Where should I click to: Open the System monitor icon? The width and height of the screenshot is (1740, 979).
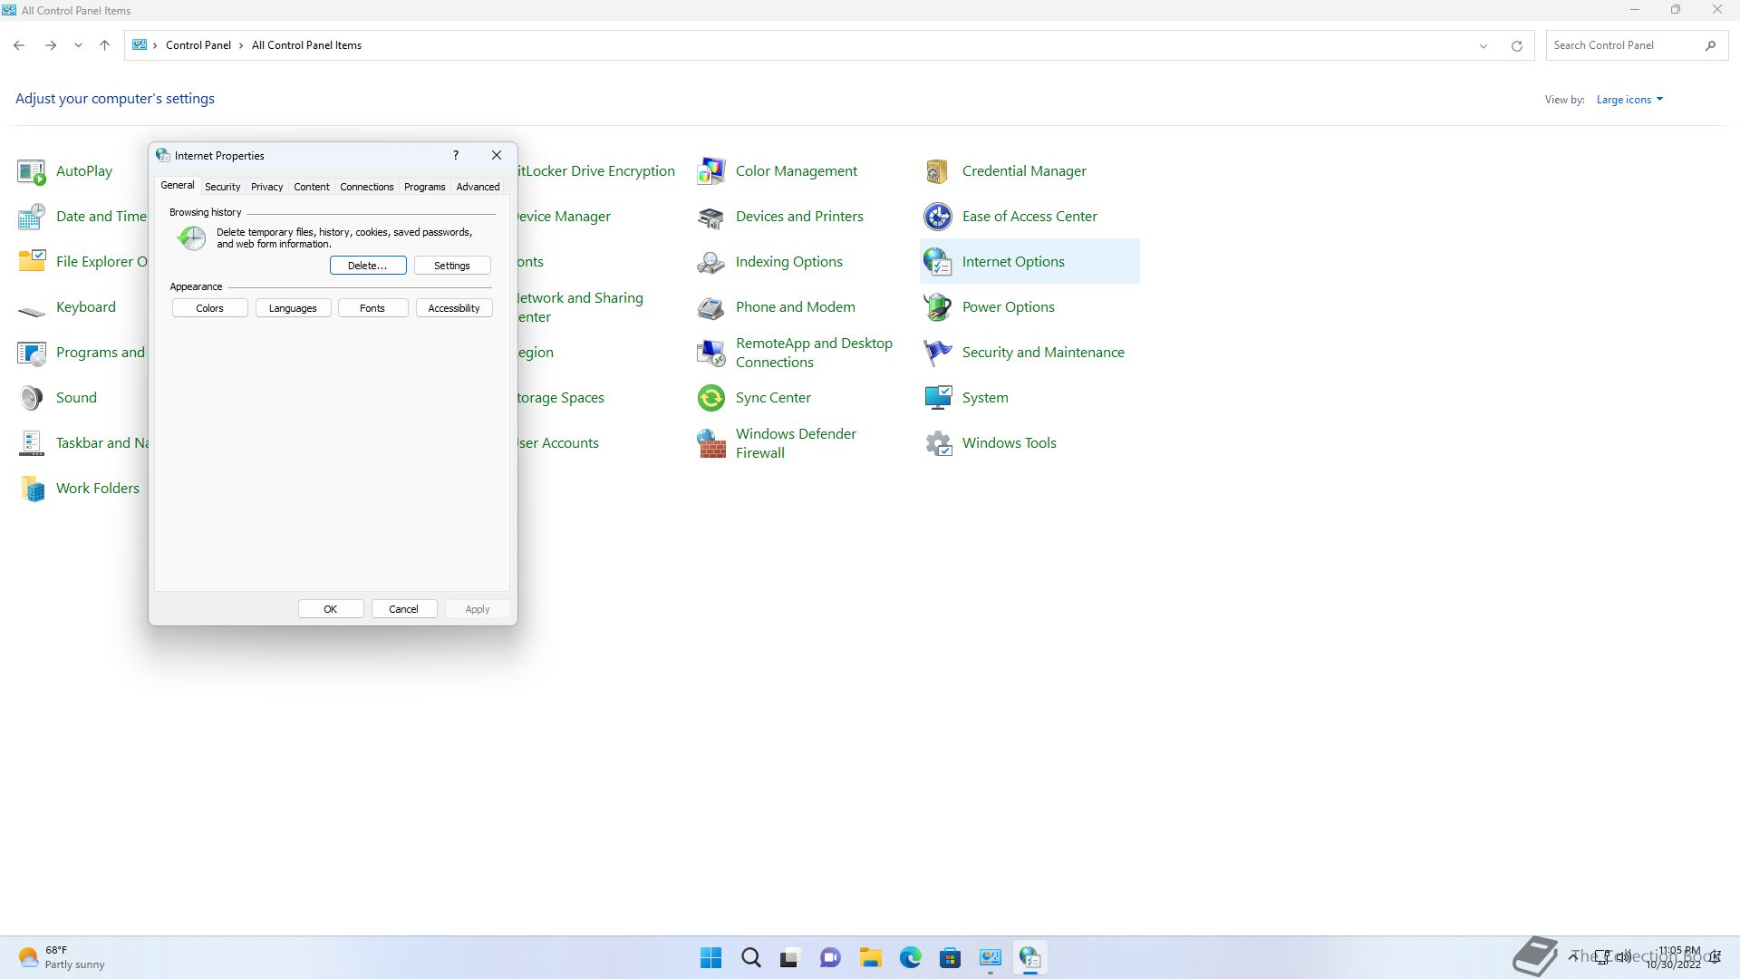[x=938, y=398]
